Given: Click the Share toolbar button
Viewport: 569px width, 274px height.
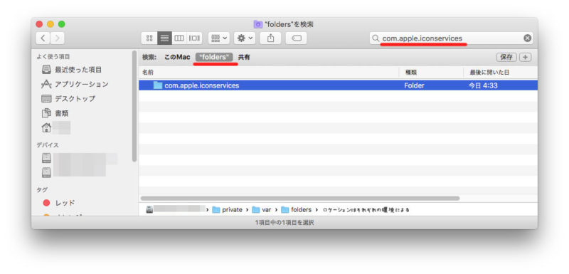Looking at the screenshot, I should tap(270, 38).
